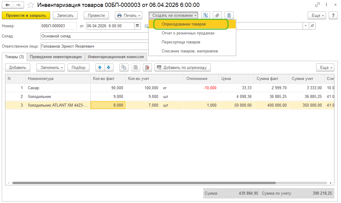Expand the Еще menu above the table
The height and width of the screenshot is (203, 341).
point(325,67)
